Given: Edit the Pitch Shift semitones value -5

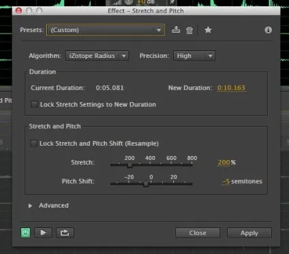Looking at the screenshot, I should [226, 181].
